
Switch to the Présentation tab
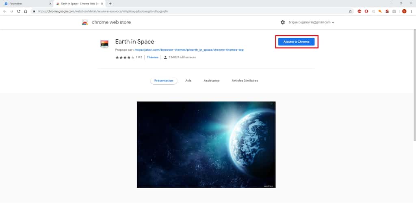pyautogui.click(x=164, y=81)
